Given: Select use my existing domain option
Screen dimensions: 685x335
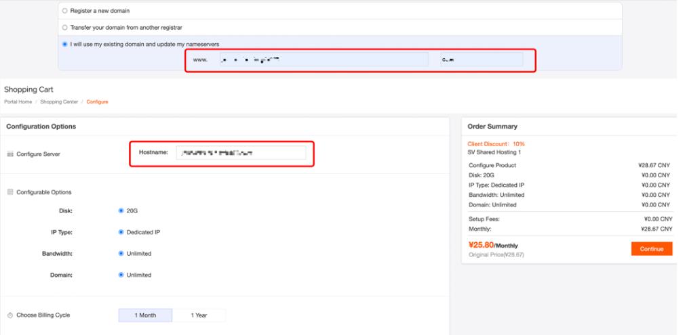Looking at the screenshot, I should pyautogui.click(x=65, y=45).
